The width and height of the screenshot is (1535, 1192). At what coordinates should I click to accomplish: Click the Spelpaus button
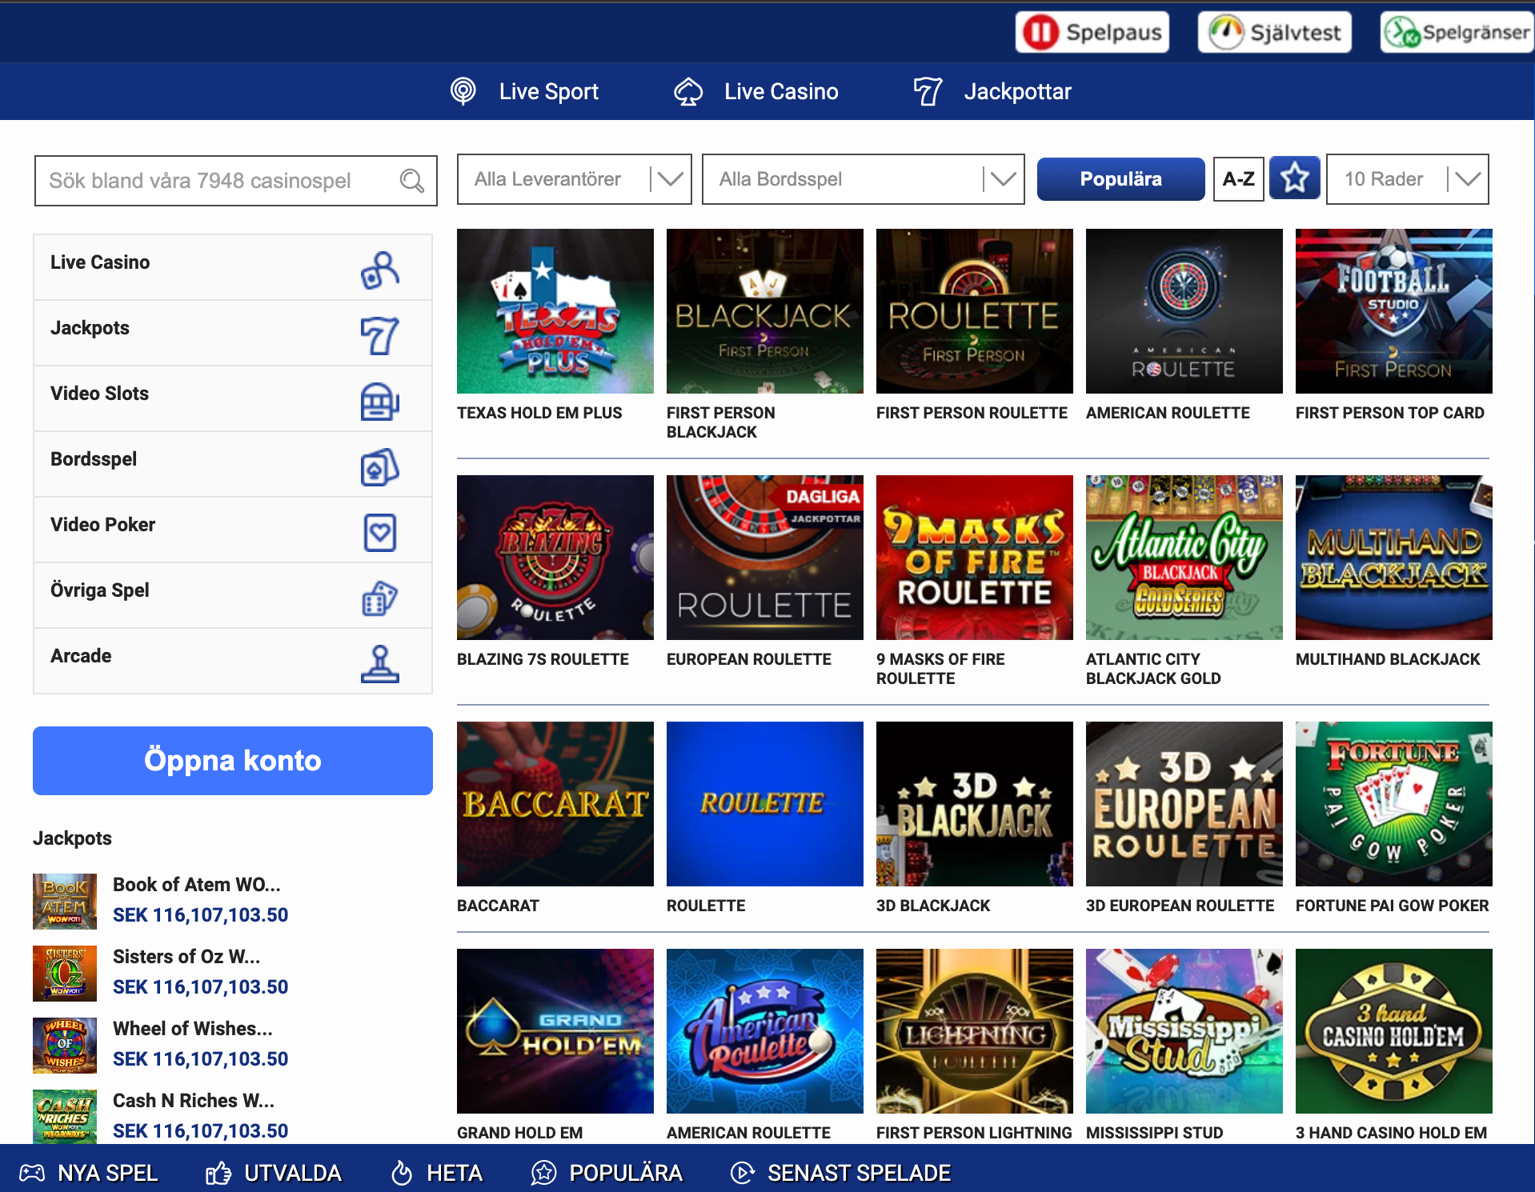pos(1092,33)
